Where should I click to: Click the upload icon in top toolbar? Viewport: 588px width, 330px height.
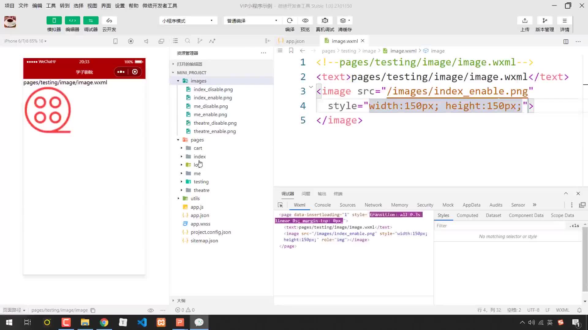[x=525, y=20]
